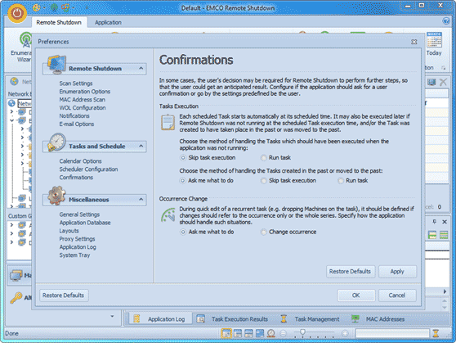Click right scroll arrow in lower right panel
The height and width of the screenshot is (343, 456).
click(445, 291)
